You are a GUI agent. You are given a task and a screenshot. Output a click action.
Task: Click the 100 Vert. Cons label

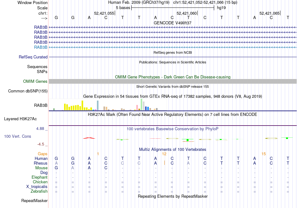pyautogui.click(x=18, y=136)
